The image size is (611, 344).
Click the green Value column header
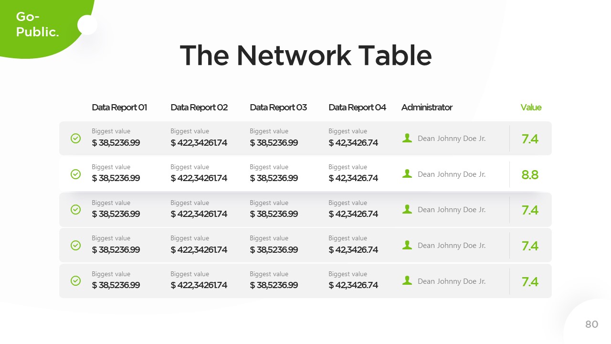tap(531, 107)
